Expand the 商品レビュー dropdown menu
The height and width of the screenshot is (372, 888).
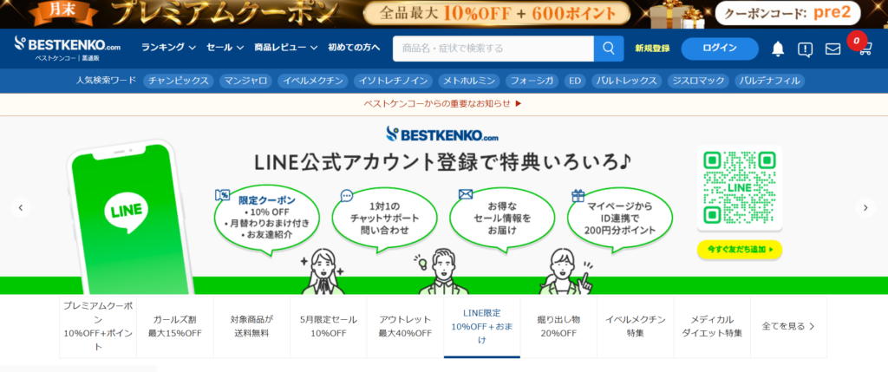286,48
